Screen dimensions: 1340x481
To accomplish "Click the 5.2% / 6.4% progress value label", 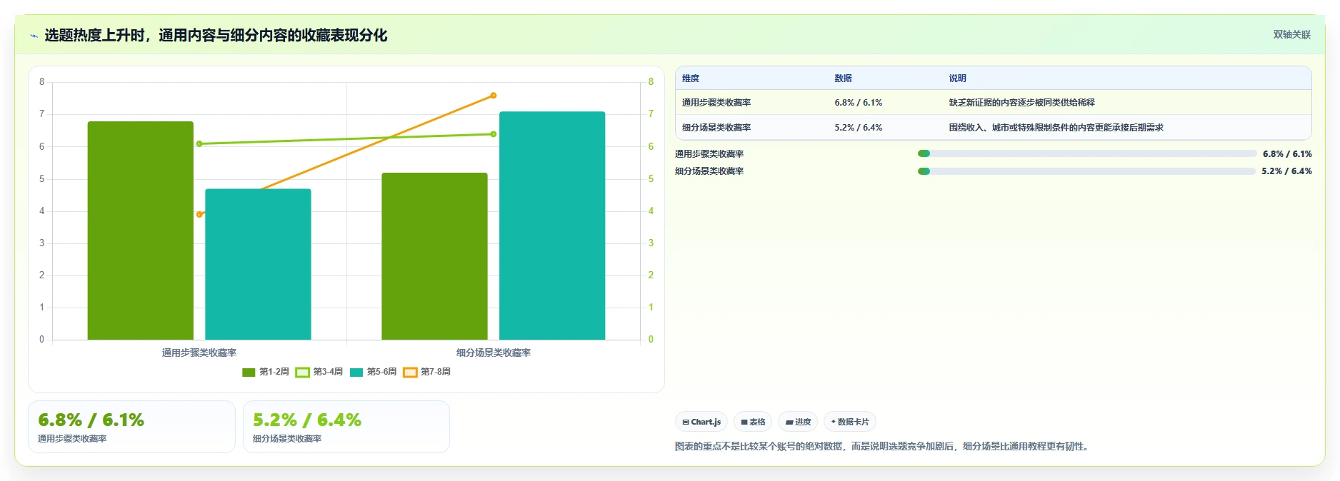I will coord(1286,171).
